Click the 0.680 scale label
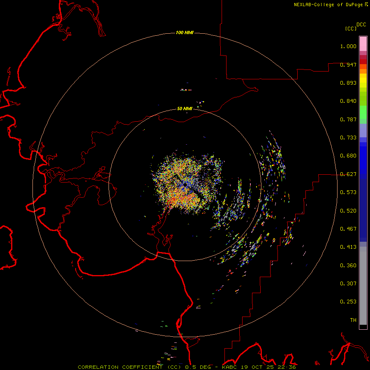370x370 pixels. click(x=348, y=156)
